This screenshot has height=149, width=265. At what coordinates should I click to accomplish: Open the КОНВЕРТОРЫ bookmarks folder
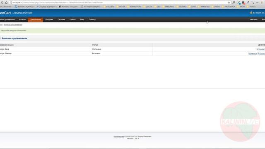point(134,7)
